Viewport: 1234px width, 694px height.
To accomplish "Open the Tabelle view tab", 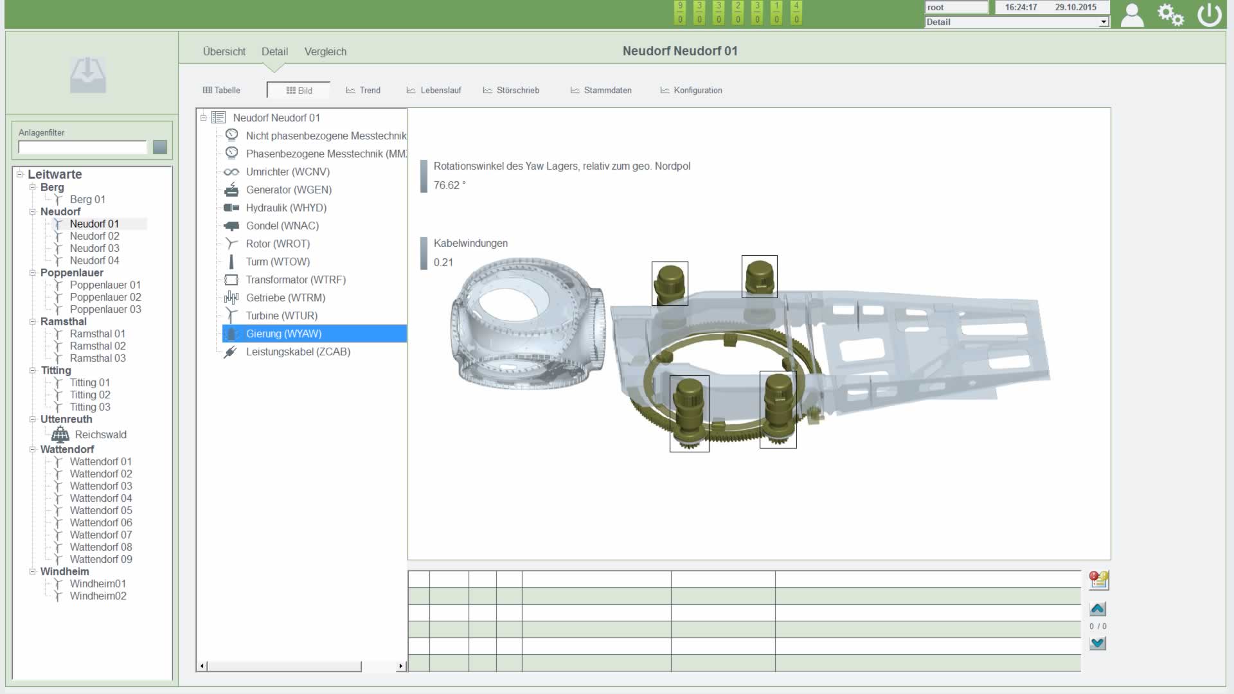I will 222,90.
